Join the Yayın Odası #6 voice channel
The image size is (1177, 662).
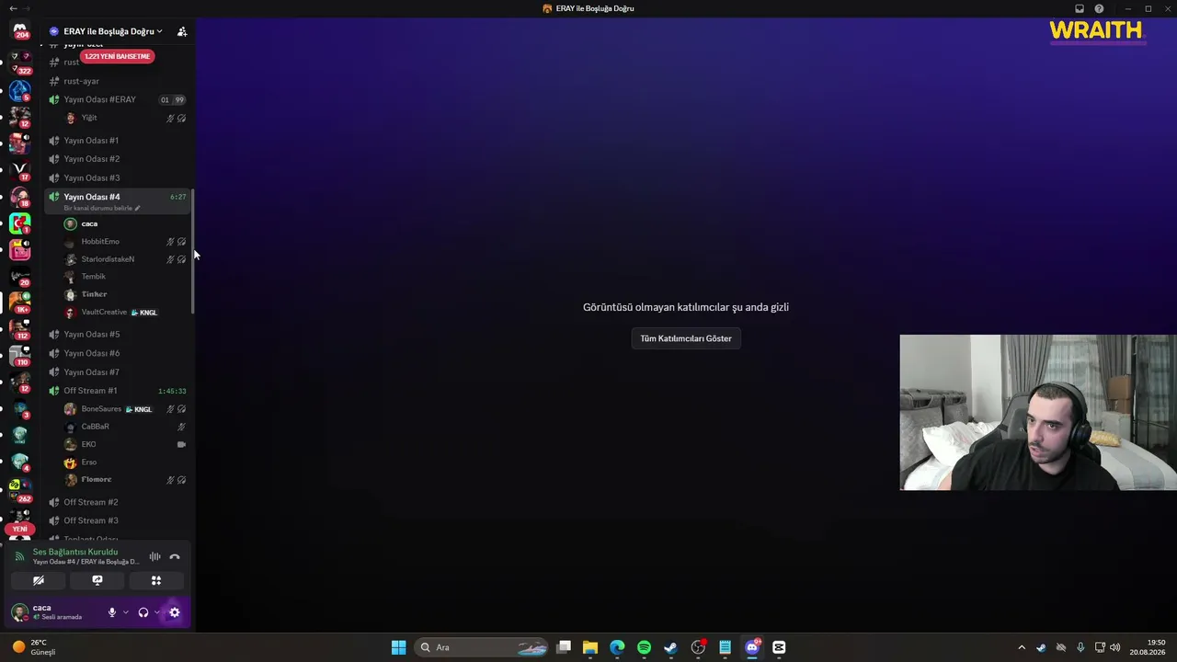pos(118,353)
